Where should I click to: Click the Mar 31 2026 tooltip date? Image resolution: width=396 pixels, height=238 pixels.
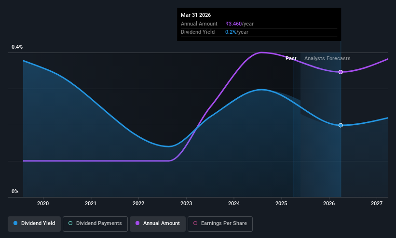point(196,15)
